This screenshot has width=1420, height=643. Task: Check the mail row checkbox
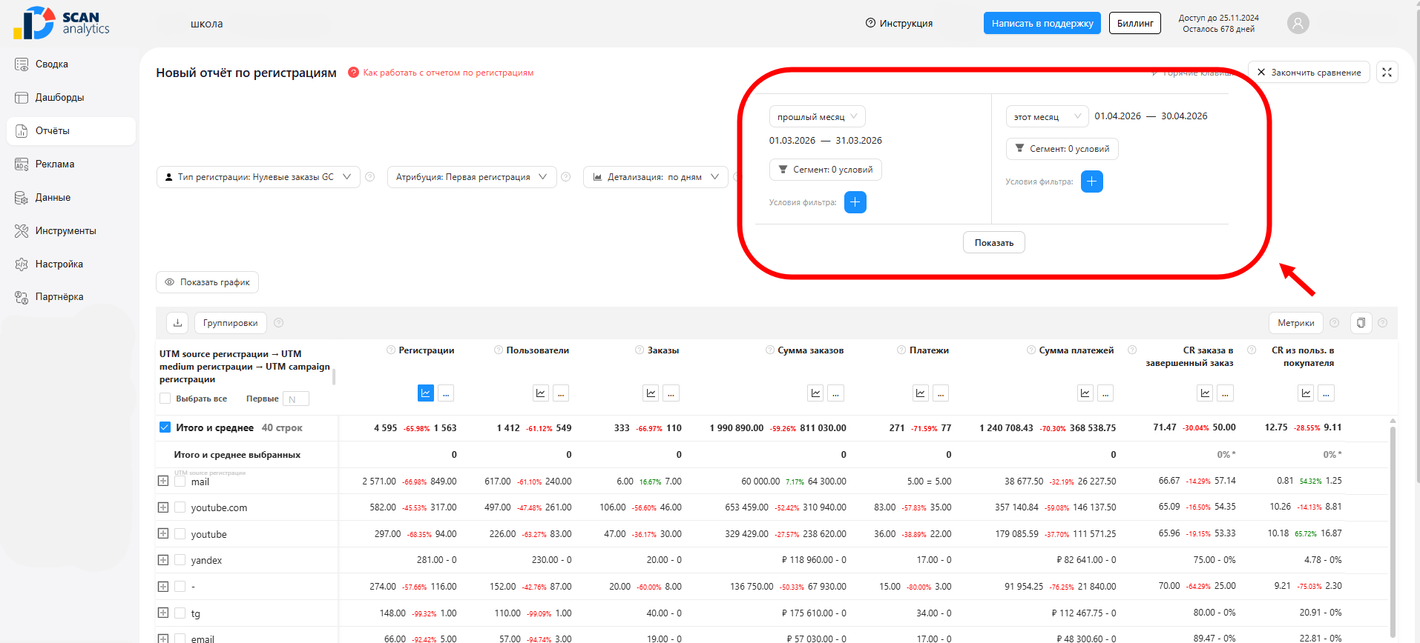pos(180,481)
